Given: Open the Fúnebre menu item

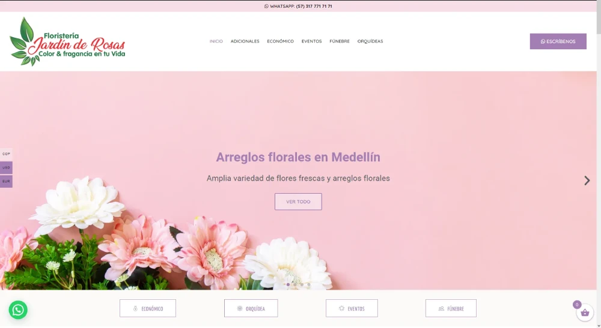Looking at the screenshot, I should pyautogui.click(x=340, y=41).
